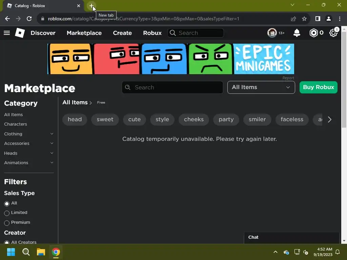The width and height of the screenshot is (347, 260).
Task: Filter by the sweet keyword chip
Action: pos(105,120)
